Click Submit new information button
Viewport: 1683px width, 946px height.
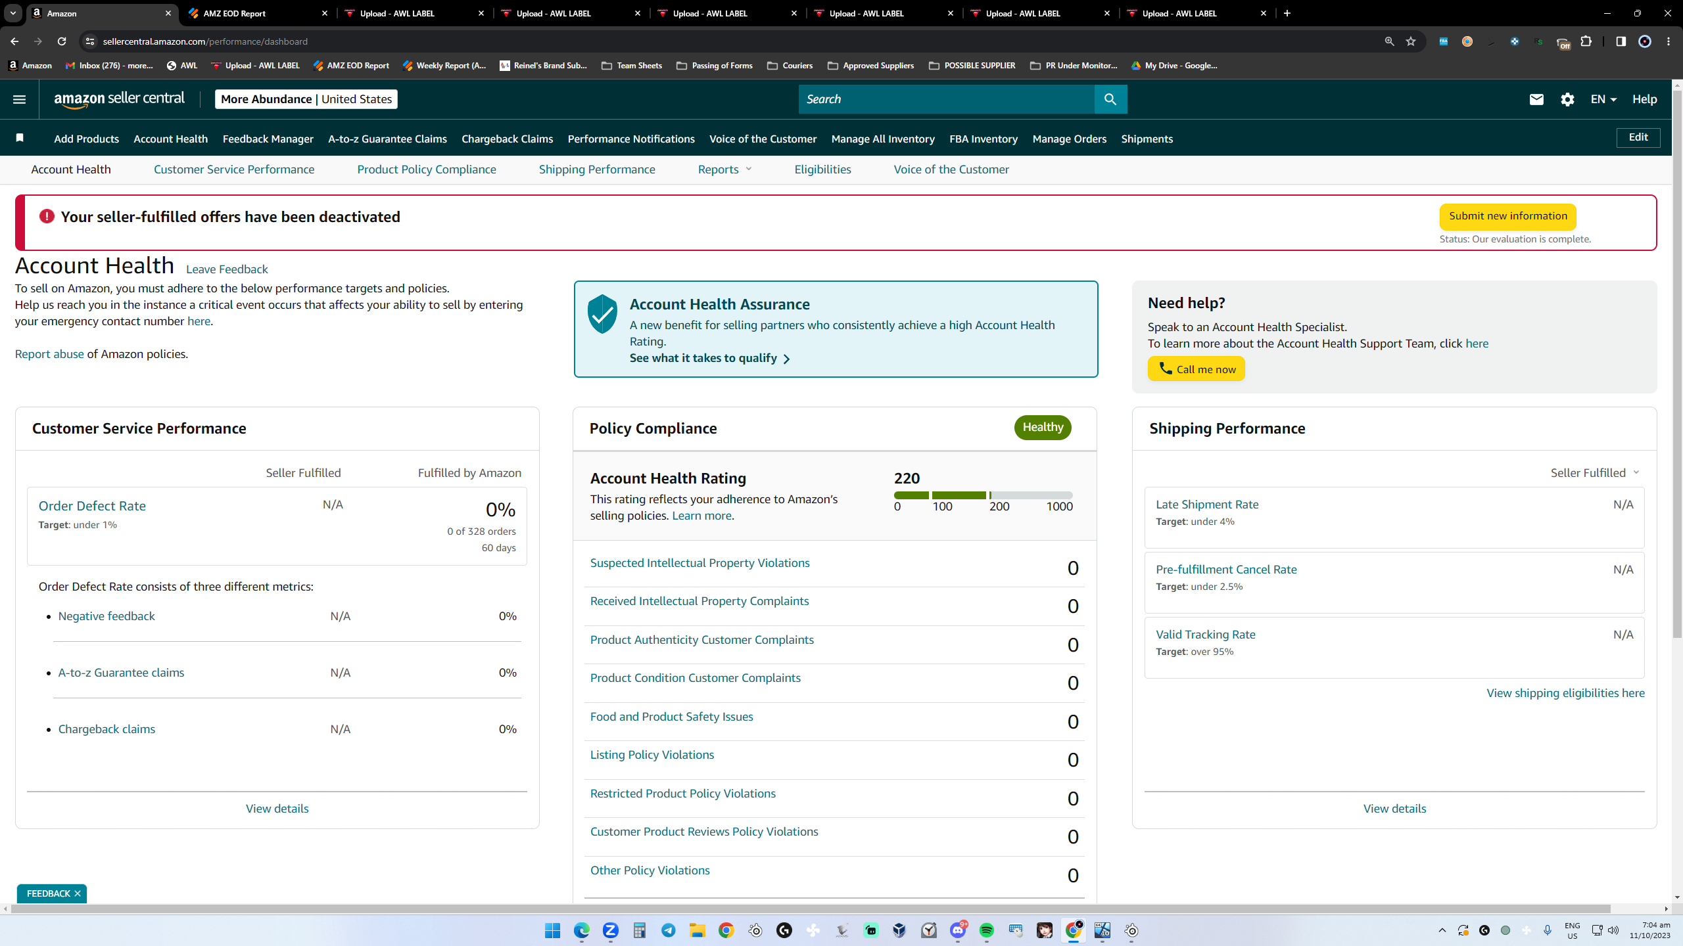(1508, 216)
